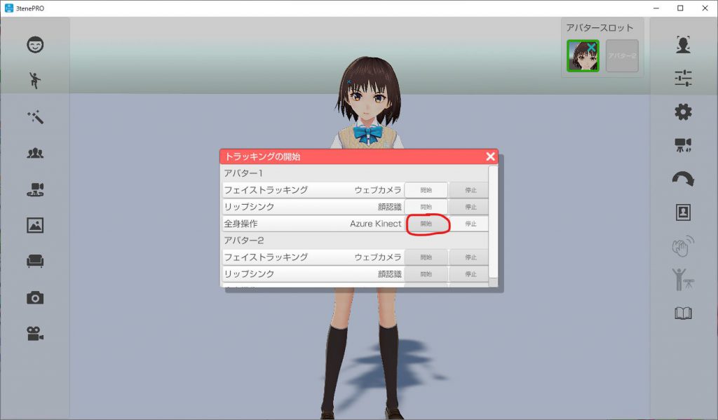Select the avatar 1 slot thumbnail

[x=583, y=56]
